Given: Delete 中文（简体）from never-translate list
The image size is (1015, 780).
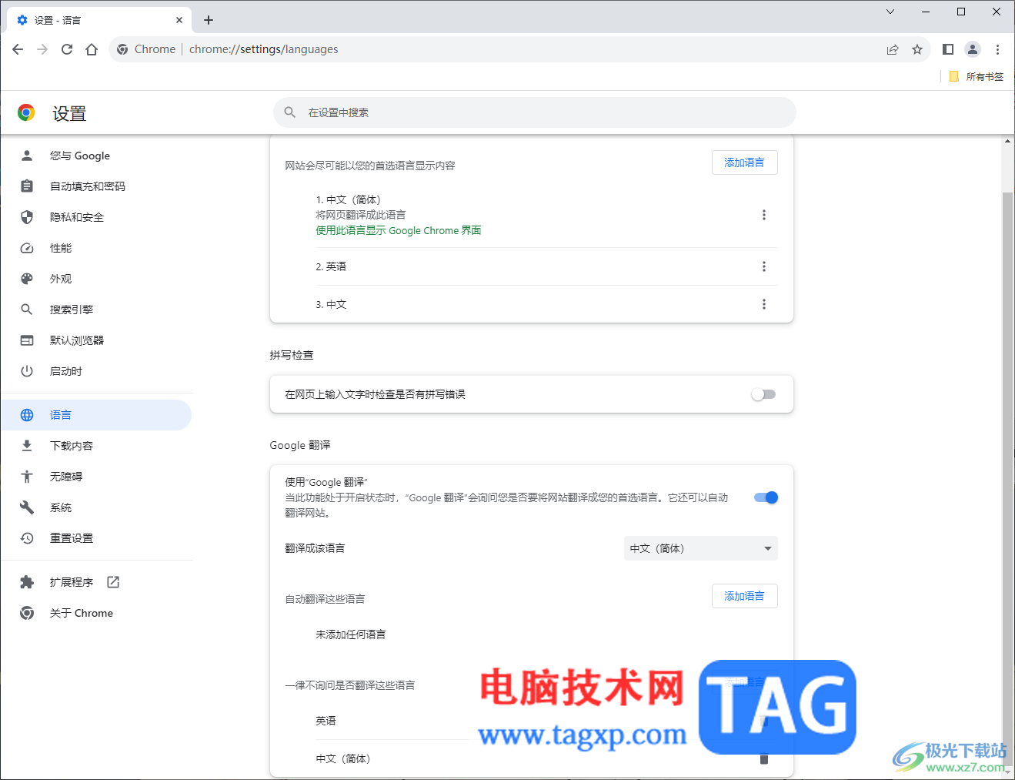Looking at the screenshot, I should (764, 758).
